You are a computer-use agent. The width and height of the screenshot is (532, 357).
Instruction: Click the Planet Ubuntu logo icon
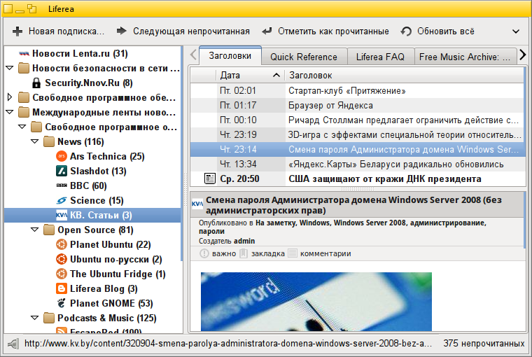click(62, 245)
